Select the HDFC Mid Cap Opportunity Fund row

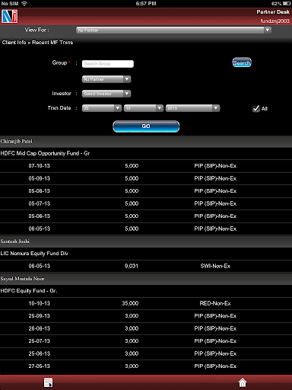pos(146,153)
